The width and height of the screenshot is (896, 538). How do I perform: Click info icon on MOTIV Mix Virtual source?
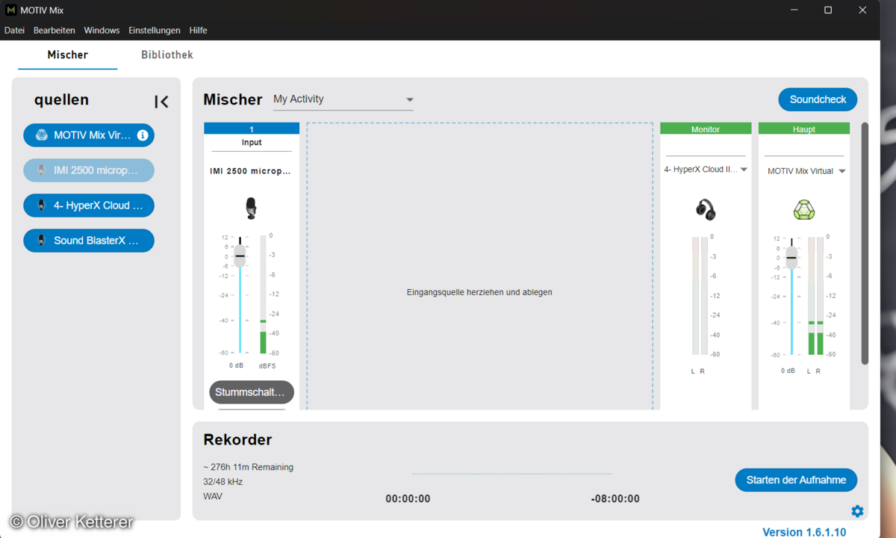coord(143,135)
